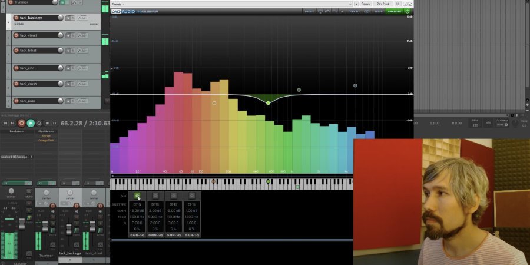Open the FX chain for tack_hihat
The height and width of the screenshot is (265, 530).
click(68, 51)
